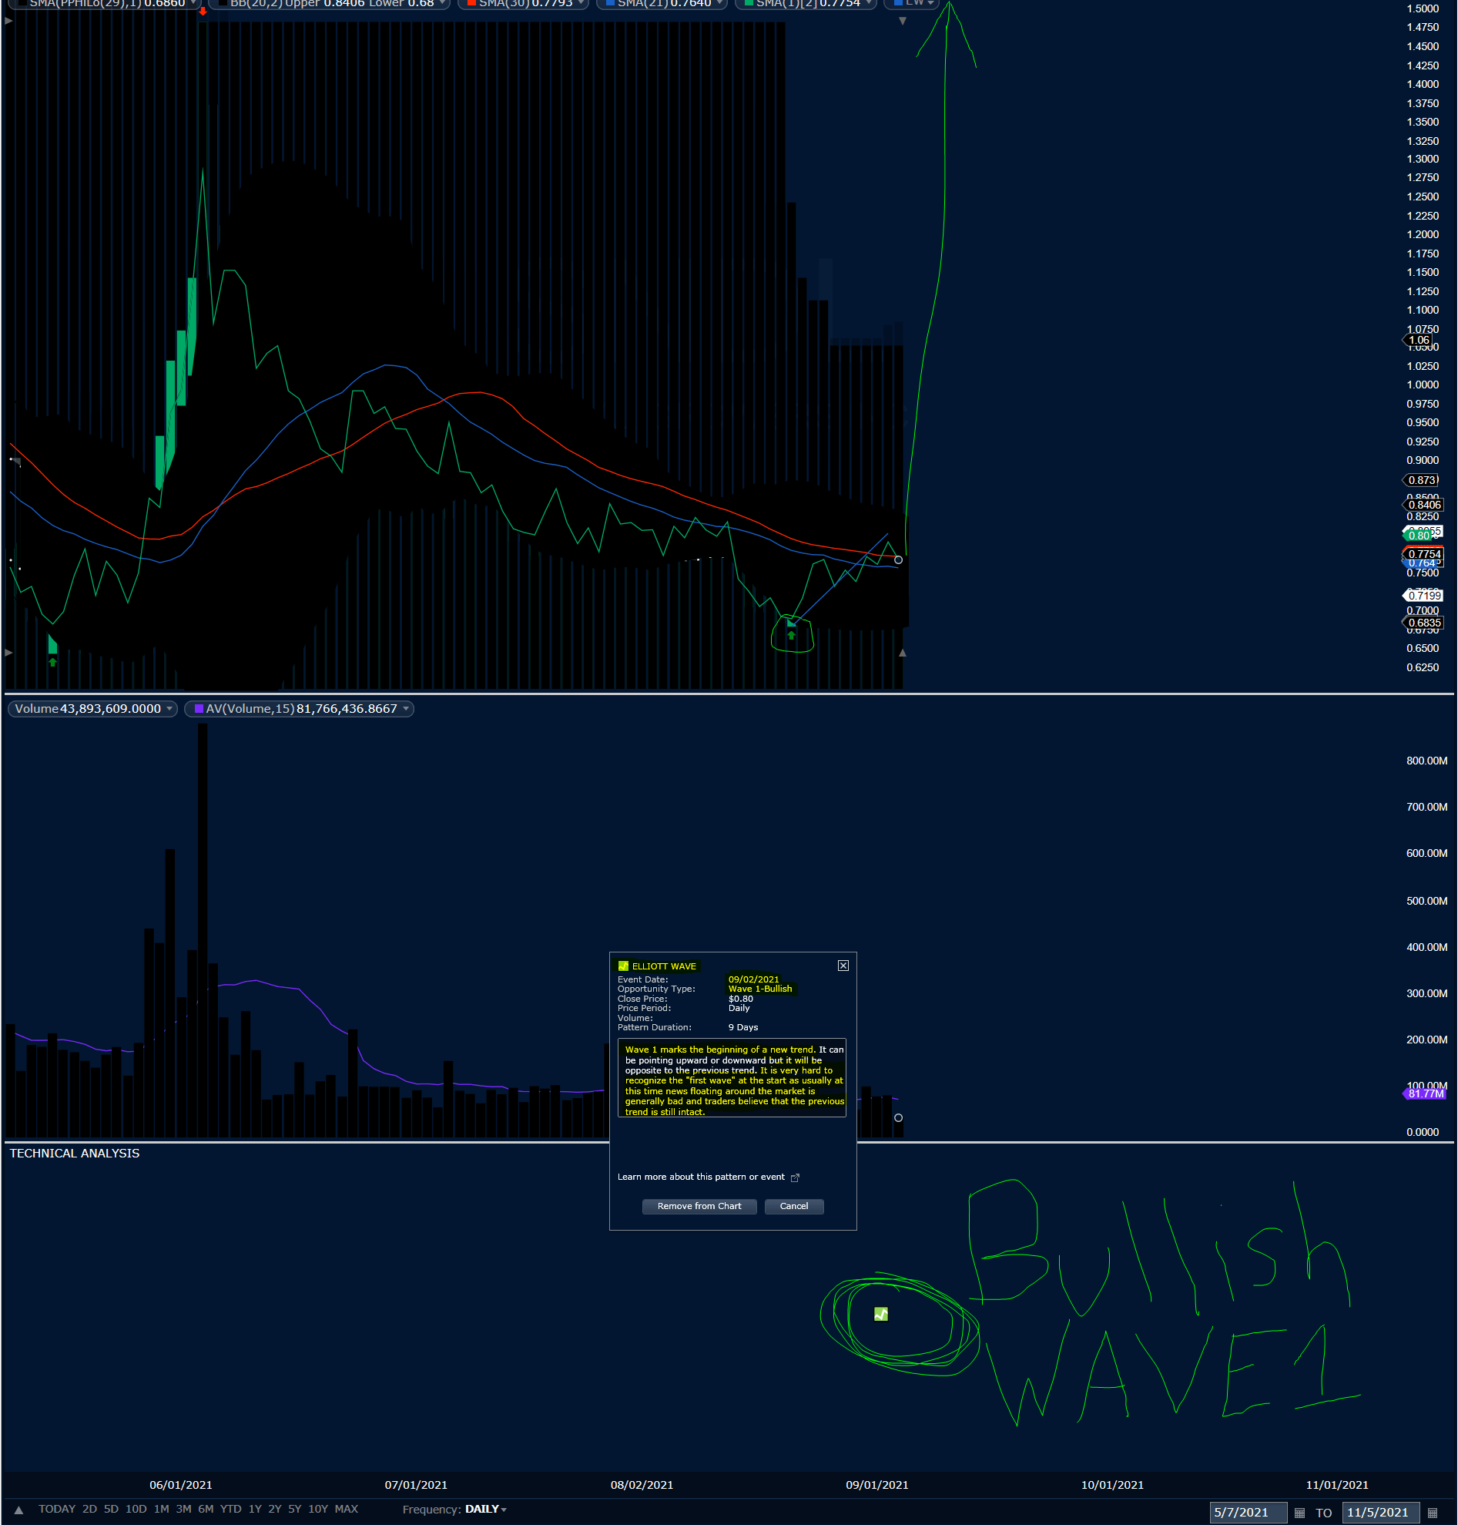Open the external-link icon next to Learn more

pyautogui.click(x=795, y=1177)
